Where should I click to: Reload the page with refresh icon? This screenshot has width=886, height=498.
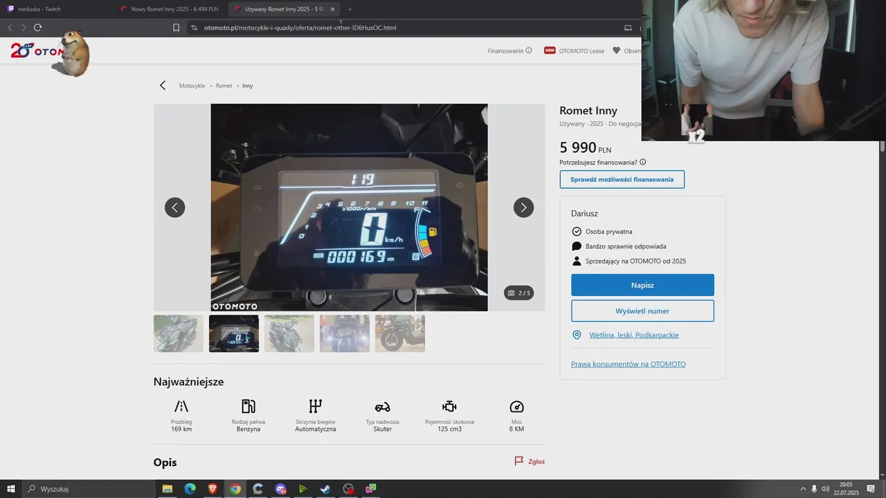pyautogui.click(x=37, y=28)
